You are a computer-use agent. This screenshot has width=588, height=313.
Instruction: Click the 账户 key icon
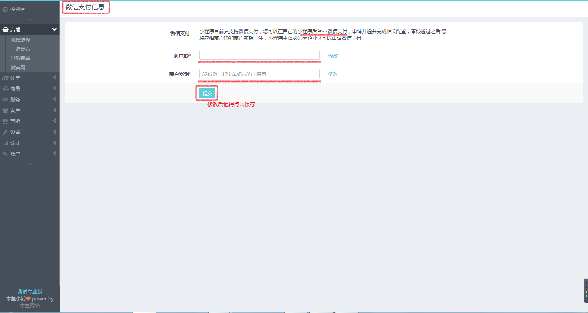pos(5,154)
